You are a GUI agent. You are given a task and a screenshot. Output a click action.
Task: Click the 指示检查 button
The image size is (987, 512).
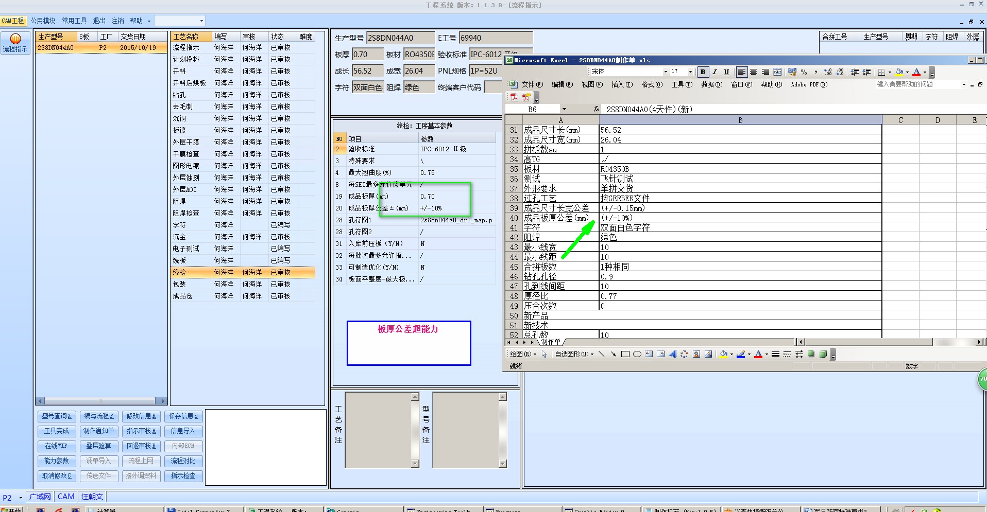[183, 476]
